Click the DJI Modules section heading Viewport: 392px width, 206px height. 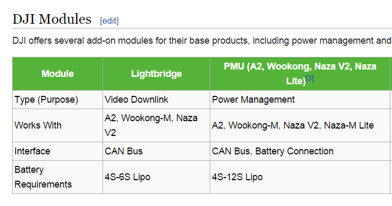pyautogui.click(x=52, y=19)
